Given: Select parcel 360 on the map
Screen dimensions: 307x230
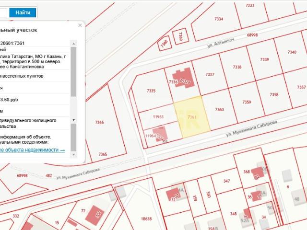Looking at the screenshot, I should [x=208, y=195].
